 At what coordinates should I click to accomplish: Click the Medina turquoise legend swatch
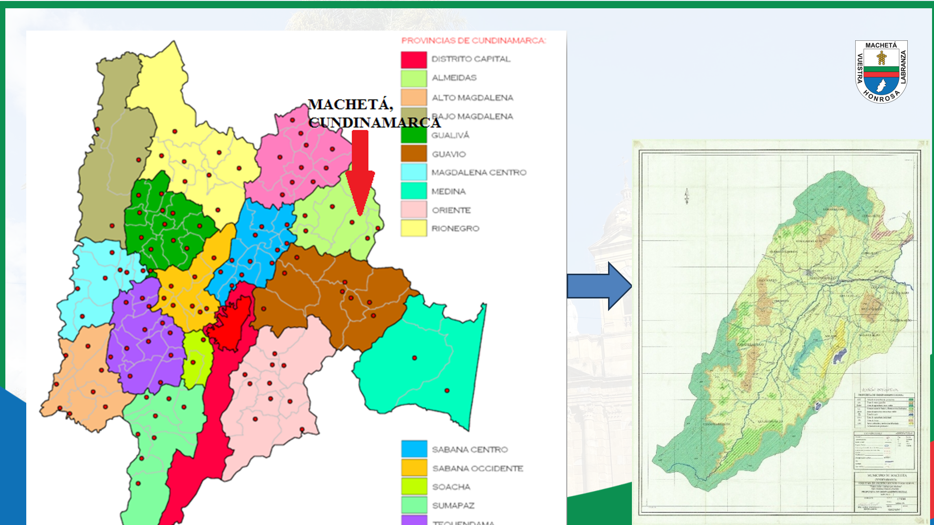[413, 191]
